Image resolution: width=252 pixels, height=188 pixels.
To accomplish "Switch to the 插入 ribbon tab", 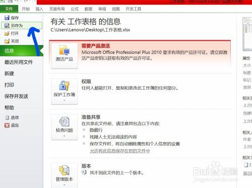I will [x=39, y=9].
